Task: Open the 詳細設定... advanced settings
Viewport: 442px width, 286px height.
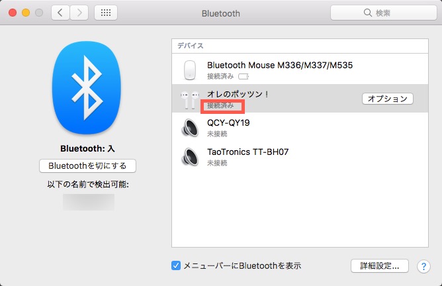Action: click(379, 265)
